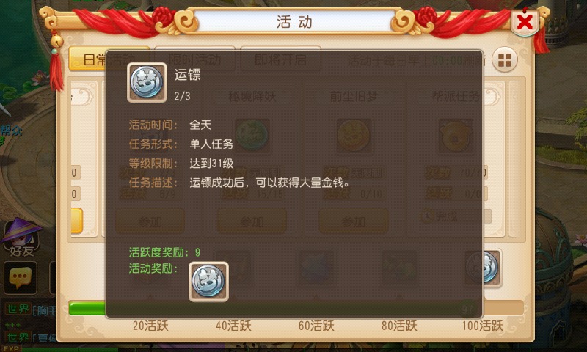Switch to the 日常活动 tab

click(109, 59)
